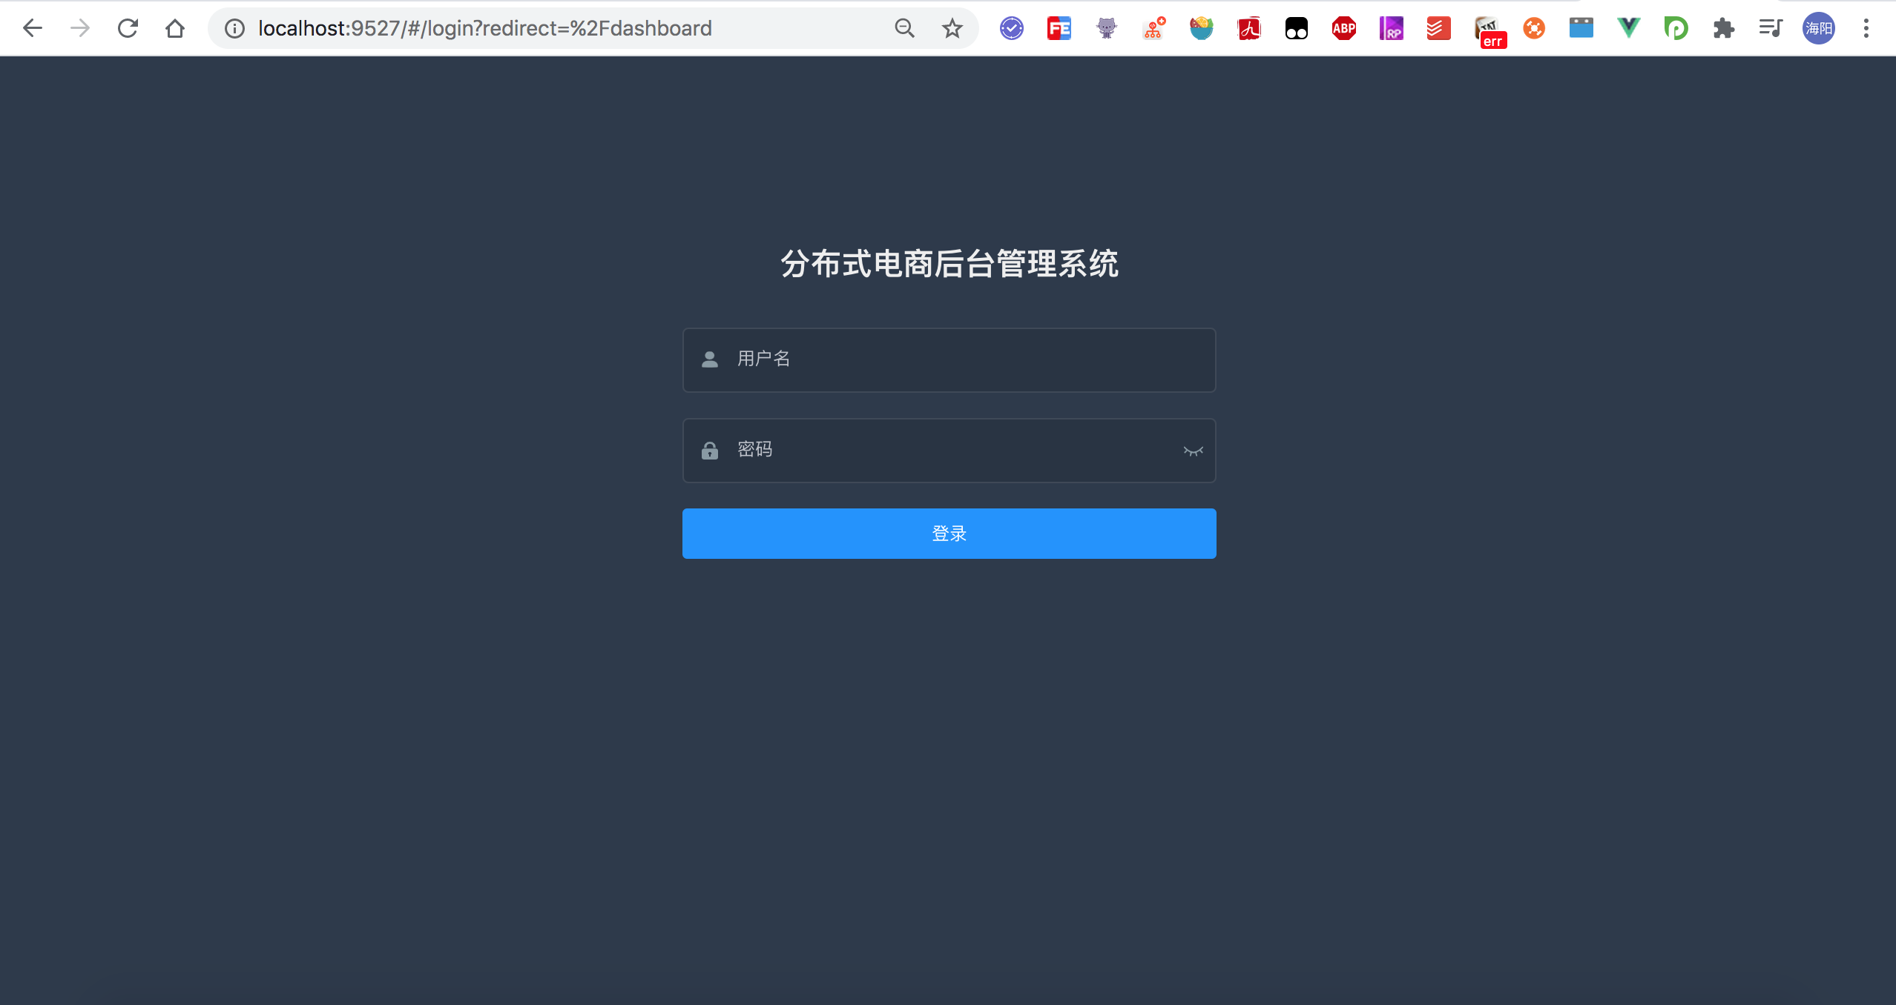This screenshot has height=1005, width=1896.
Task: Focus the 用户名 username field
Action: click(949, 359)
